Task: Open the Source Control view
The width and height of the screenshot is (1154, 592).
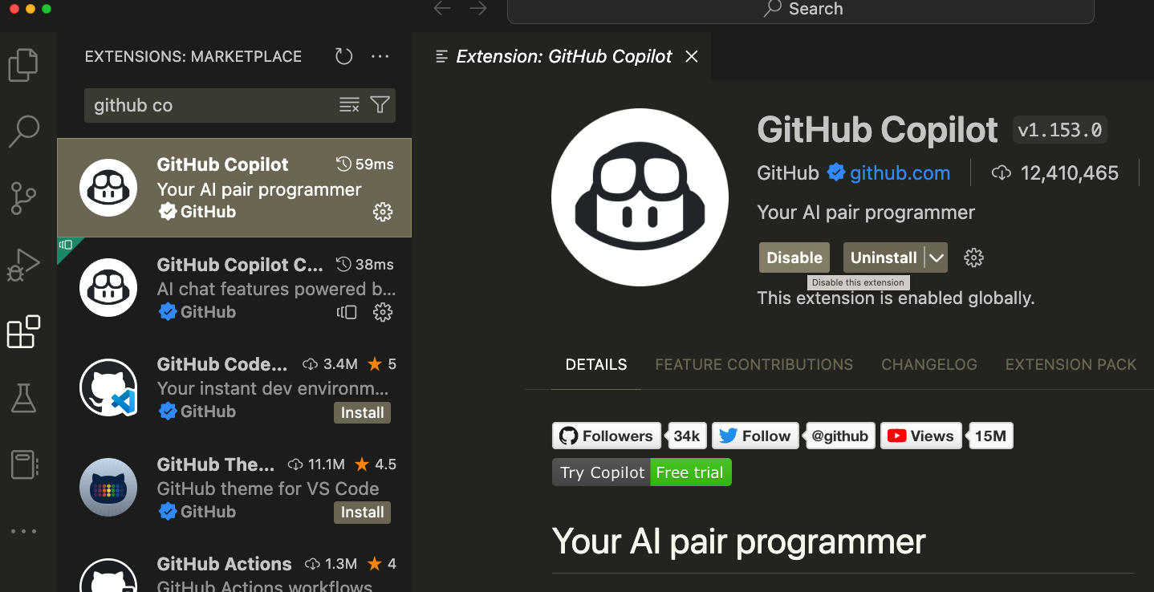Action: coord(23,198)
